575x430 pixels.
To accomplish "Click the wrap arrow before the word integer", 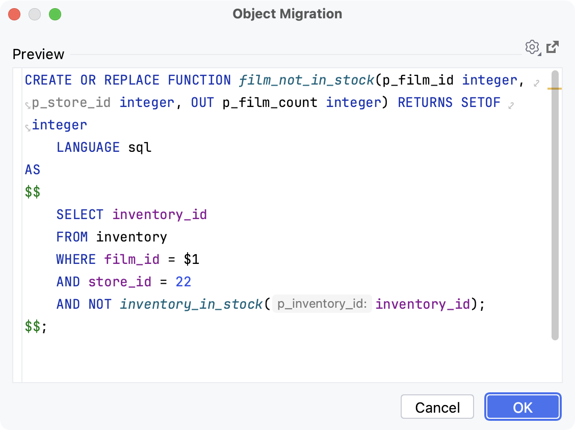I will click(x=27, y=126).
